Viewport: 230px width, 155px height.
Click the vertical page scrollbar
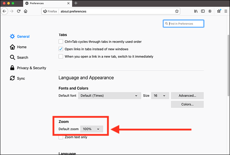click(228, 65)
